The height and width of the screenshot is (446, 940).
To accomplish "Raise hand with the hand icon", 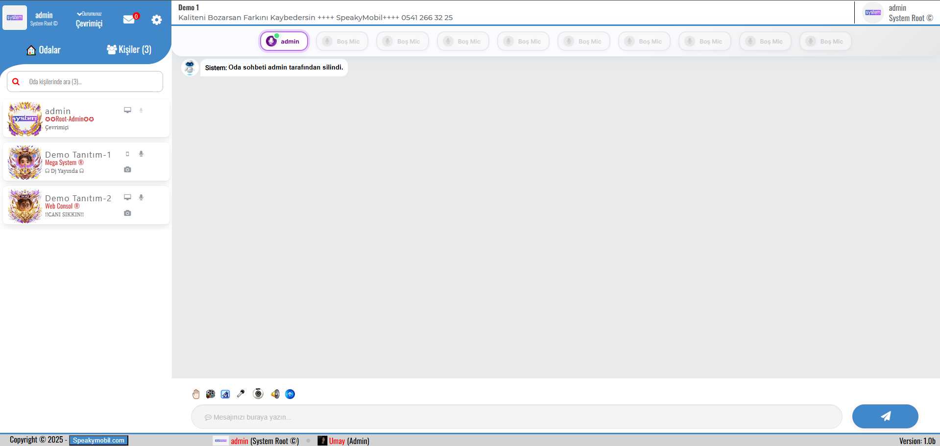I will [196, 394].
